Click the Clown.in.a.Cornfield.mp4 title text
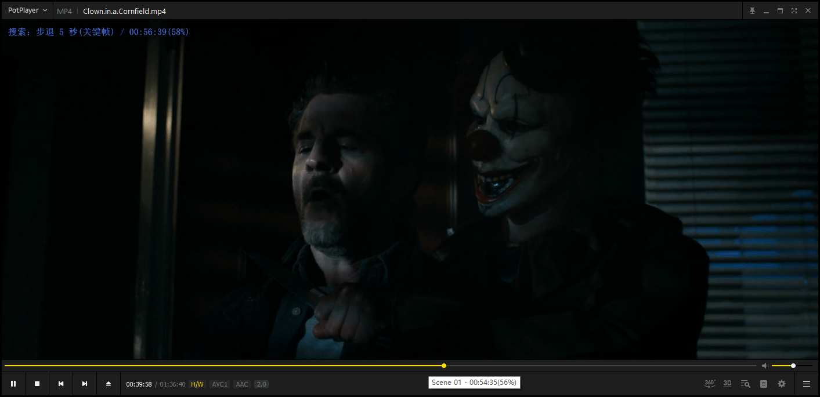 point(124,11)
